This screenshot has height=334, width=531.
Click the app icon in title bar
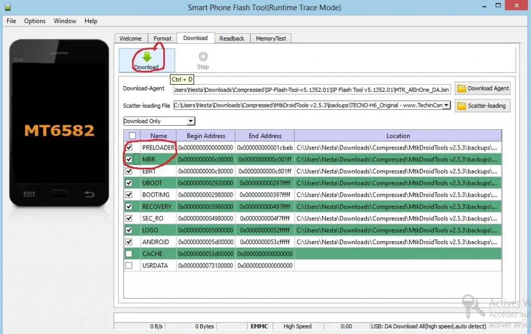coord(7,7)
